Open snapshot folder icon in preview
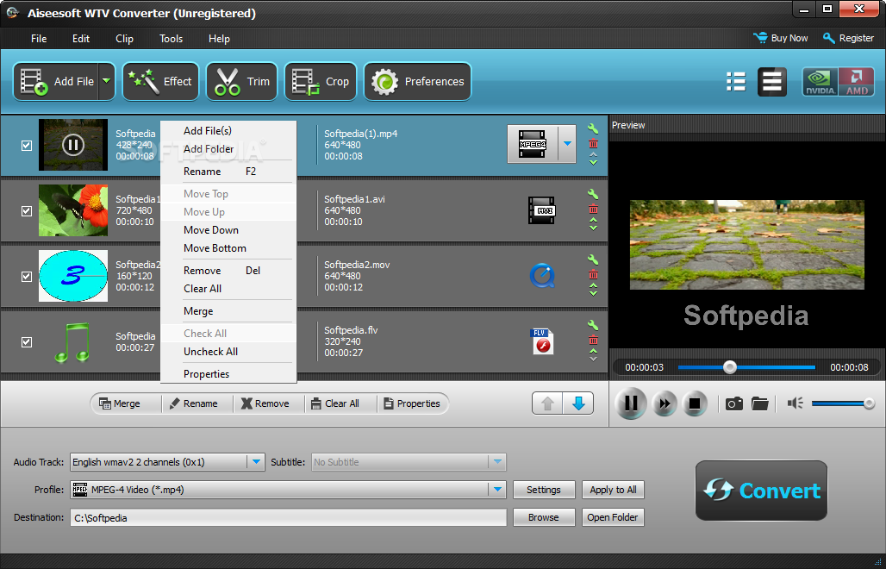The height and width of the screenshot is (569, 886). (760, 403)
